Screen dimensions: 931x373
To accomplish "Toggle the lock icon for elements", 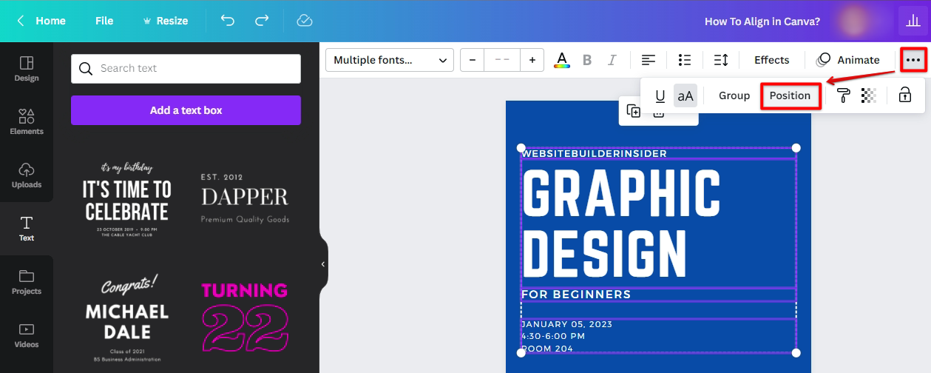I will (904, 95).
